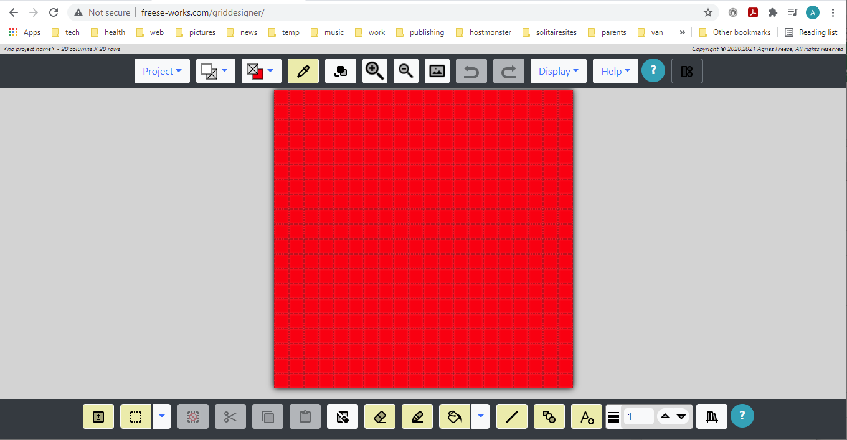Click the undo arrow

pyautogui.click(x=471, y=70)
